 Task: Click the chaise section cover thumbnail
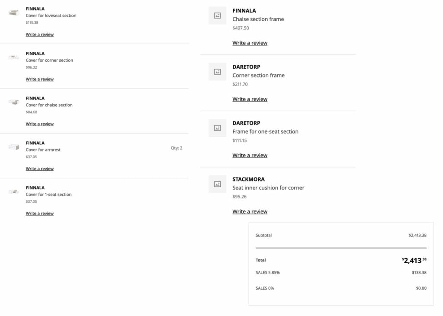click(x=14, y=102)
